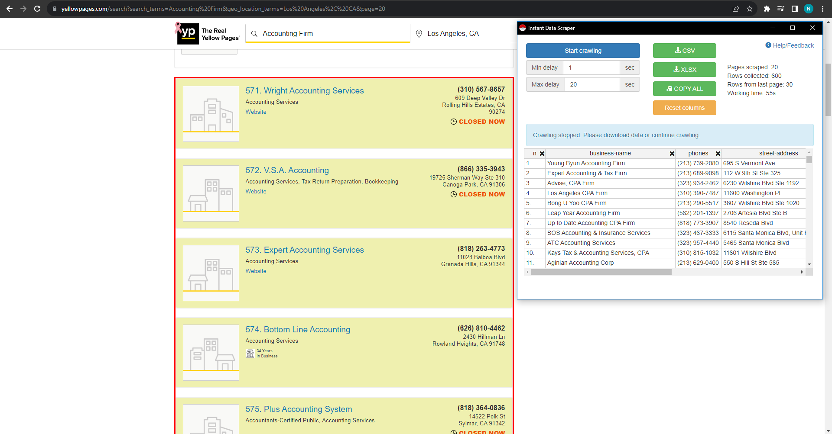Close the Instant Data Scraper window
Viewport: 832px width, 434px height.
tap(812, 28)
